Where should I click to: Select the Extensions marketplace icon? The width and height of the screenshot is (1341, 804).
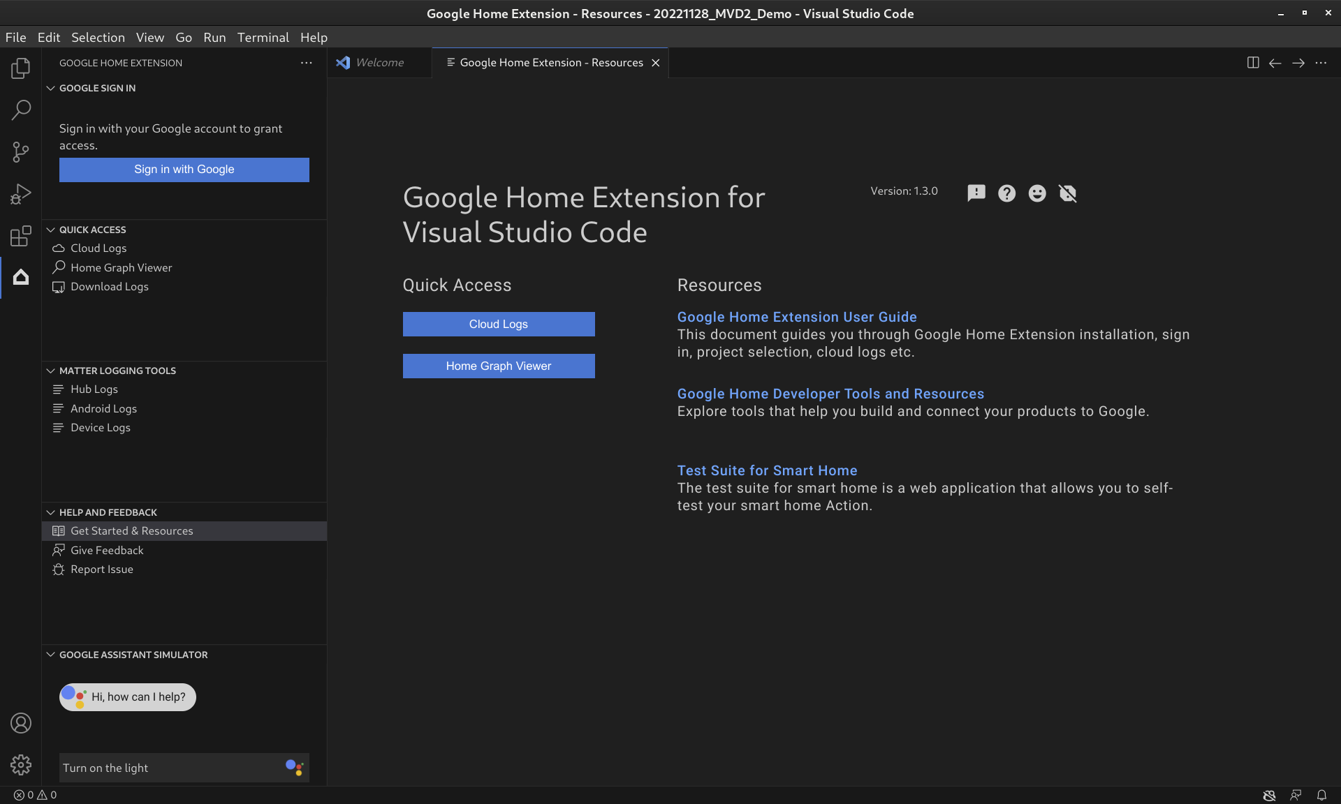tap(21, 235)
